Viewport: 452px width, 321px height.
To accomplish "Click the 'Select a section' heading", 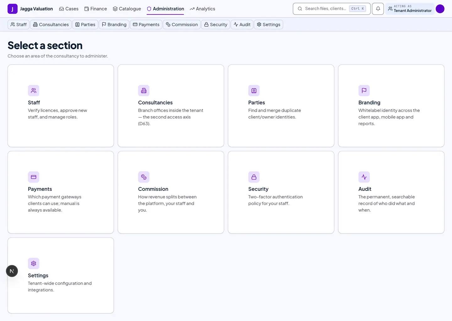I will [45, 46].
